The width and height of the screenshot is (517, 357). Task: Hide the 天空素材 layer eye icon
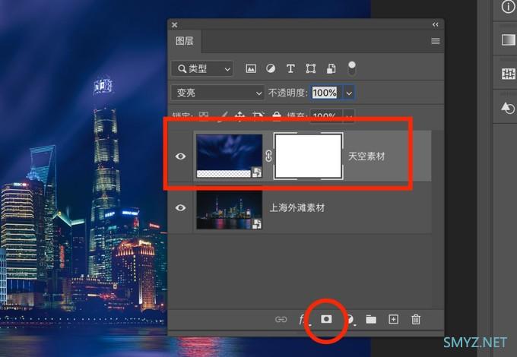click(x=181, y=156)
